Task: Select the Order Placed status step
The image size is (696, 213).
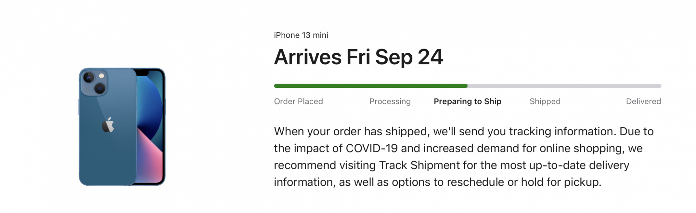Action: click(298, 101)
